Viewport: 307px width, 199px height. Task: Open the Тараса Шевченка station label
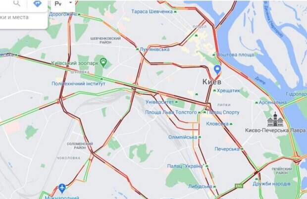point(152,11)
